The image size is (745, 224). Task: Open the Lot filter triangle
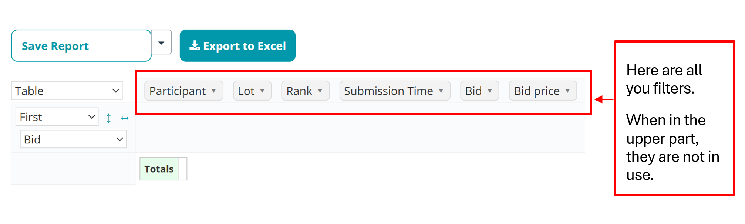262,91
